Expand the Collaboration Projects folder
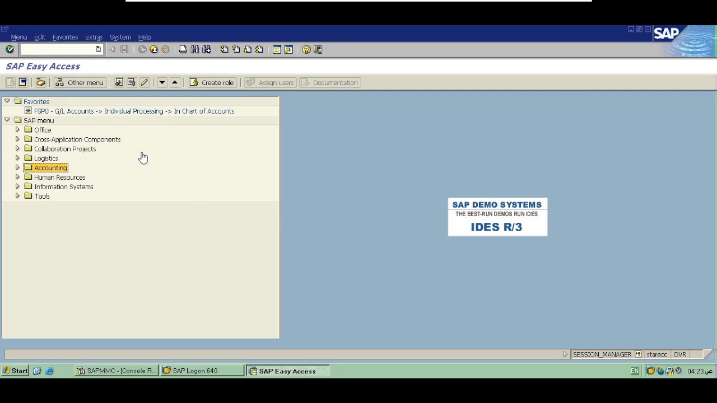The width and height of the screenshot is (717, 403). [x=17, y=149]
